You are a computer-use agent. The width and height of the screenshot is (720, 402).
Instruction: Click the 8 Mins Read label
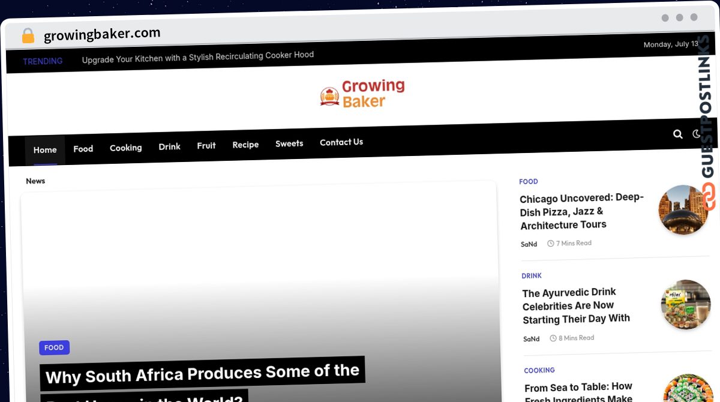pyautogui.click(x=572, y=338)
